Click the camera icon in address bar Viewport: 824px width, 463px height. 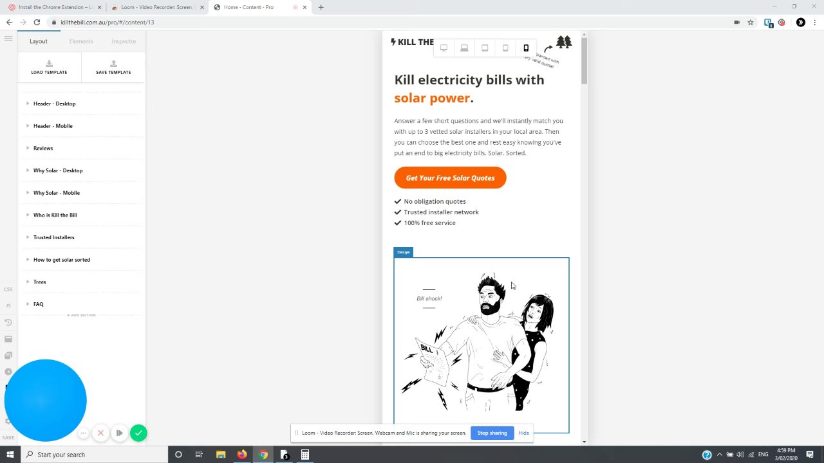(736, 23)
